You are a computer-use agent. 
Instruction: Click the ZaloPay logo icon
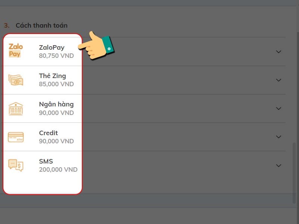[16, 51]
